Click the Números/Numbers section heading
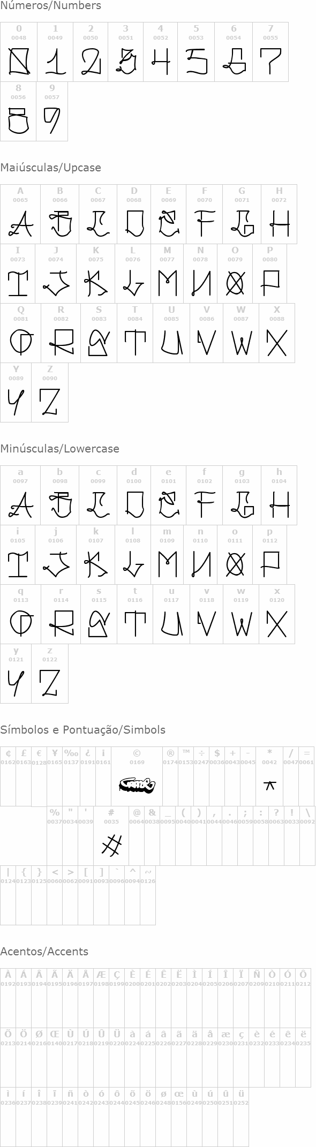This screenshot has width=316, height=1147. (50, 6)
